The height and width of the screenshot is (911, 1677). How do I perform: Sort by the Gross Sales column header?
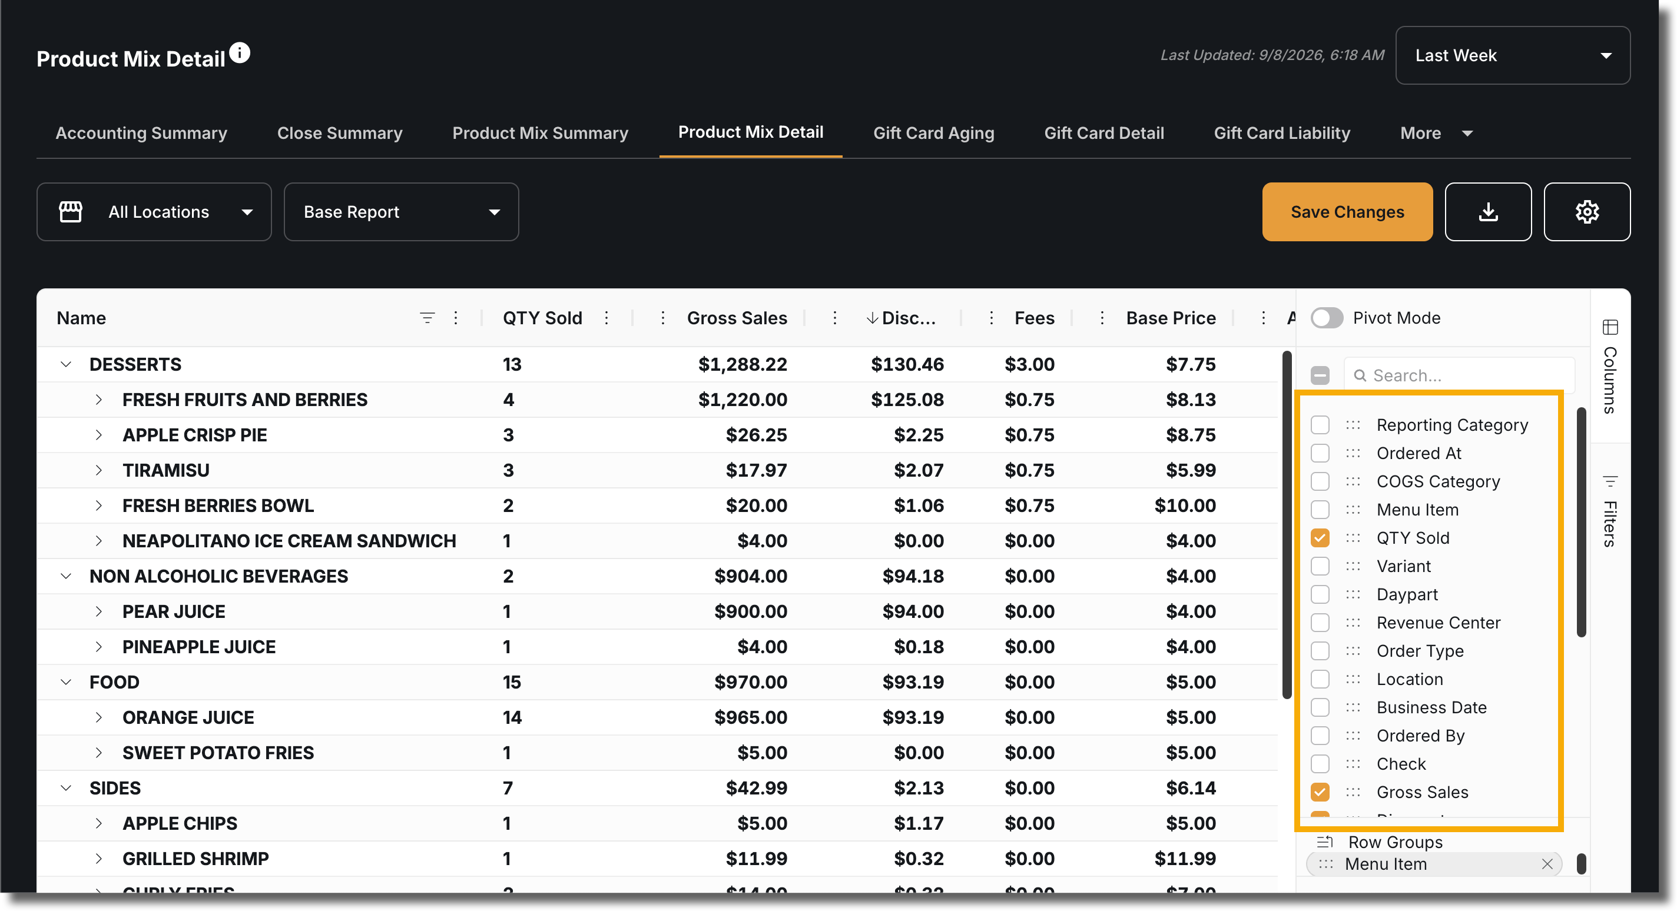pyautogui.click(x=737, y=318)
